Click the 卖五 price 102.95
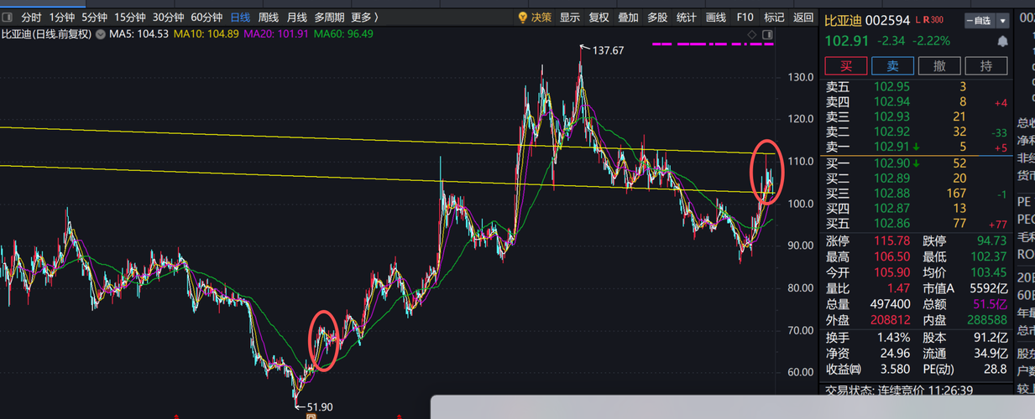Image resolution: width=1035 pixels, height=419 pixels. [891, 86]
